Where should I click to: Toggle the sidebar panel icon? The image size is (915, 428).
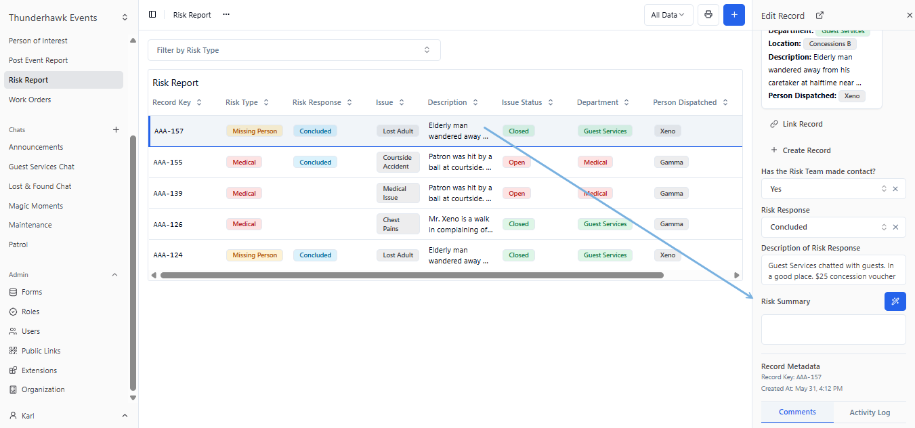(152, 15)
